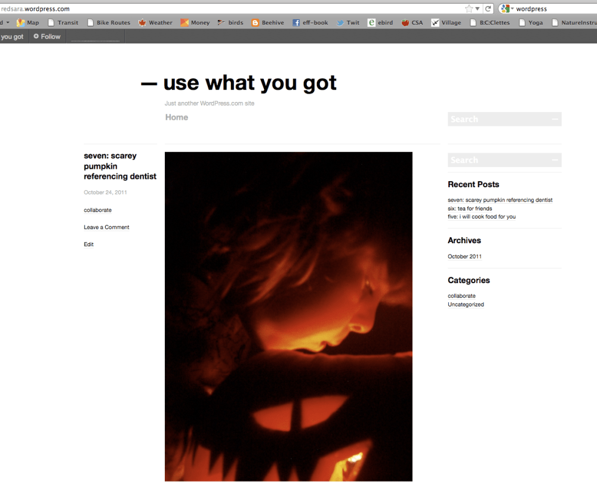The image size is (597, 490).
Task: Go to the Home menu item
Action: click(x=177, y=117)
